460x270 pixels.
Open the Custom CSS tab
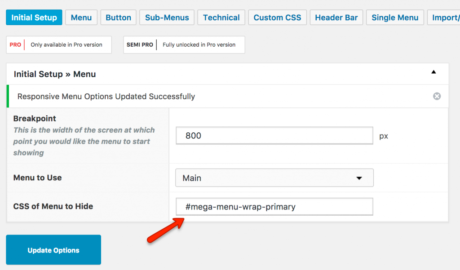[277, 17]
